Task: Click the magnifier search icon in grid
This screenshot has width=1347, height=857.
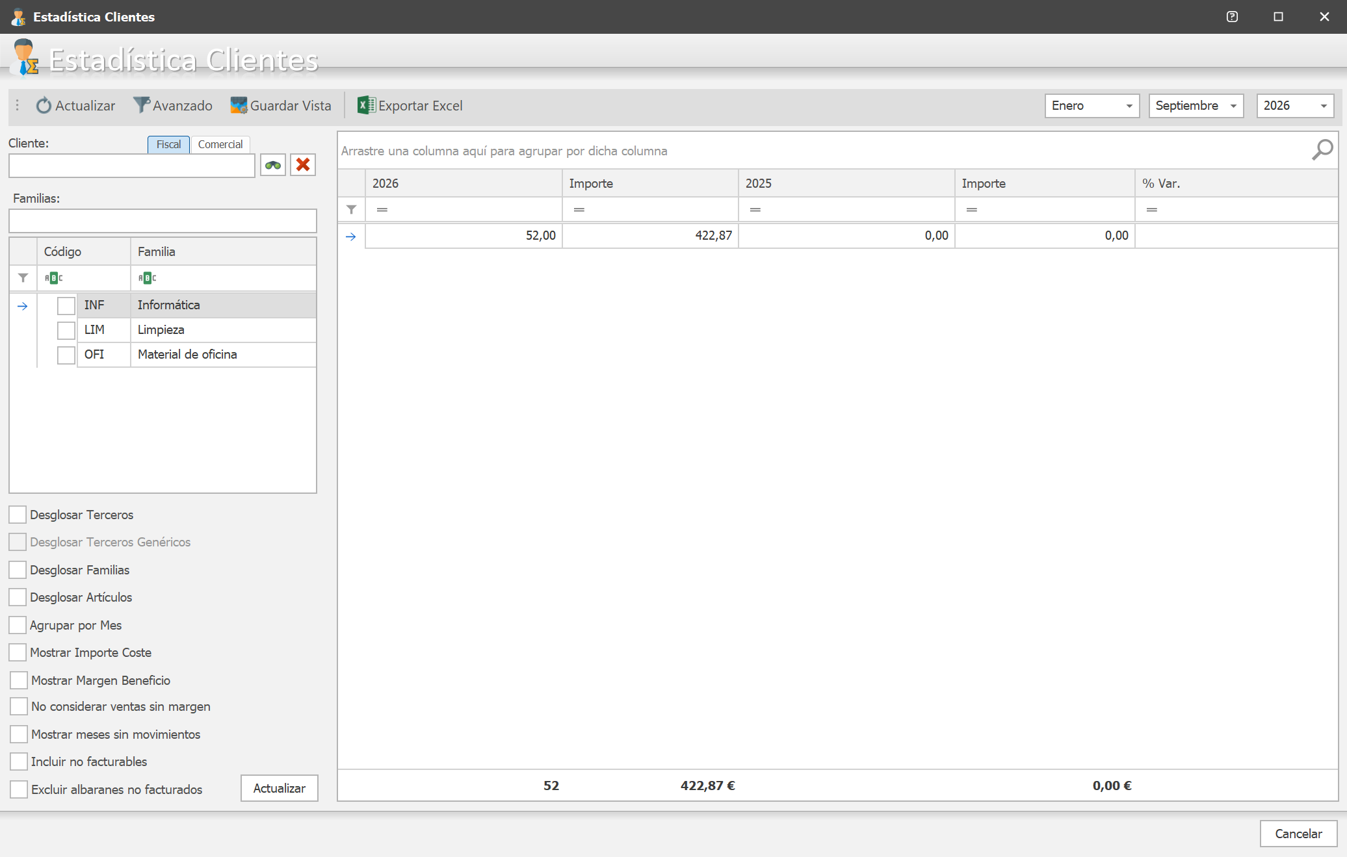Action: [x=1322, y=150]
